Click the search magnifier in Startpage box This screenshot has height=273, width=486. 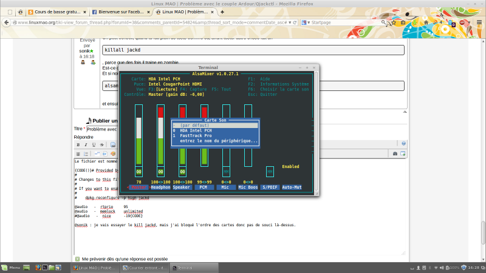(x=383, y=22)
